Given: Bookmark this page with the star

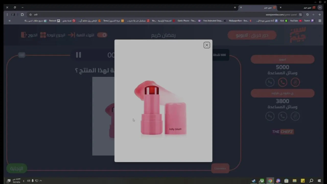Looking at the screenshot, I should (x=30, y=15).
